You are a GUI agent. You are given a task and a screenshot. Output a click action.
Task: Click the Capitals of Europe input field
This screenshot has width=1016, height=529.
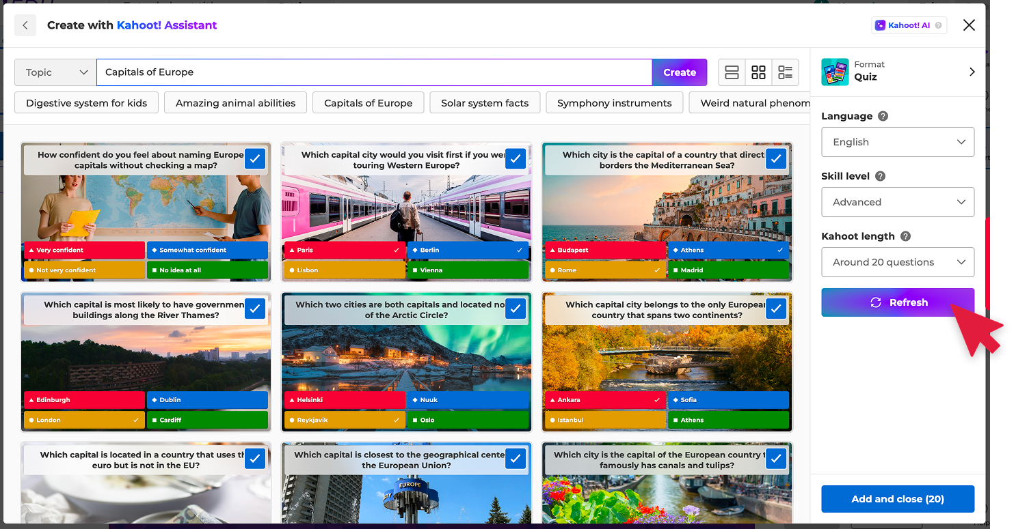tap(374, 72)
